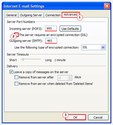Close the Internet E-mail Settings dialog
The image size is (113, 125).
coord(107,6)
